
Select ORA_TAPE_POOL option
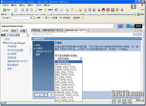(68, 85)
